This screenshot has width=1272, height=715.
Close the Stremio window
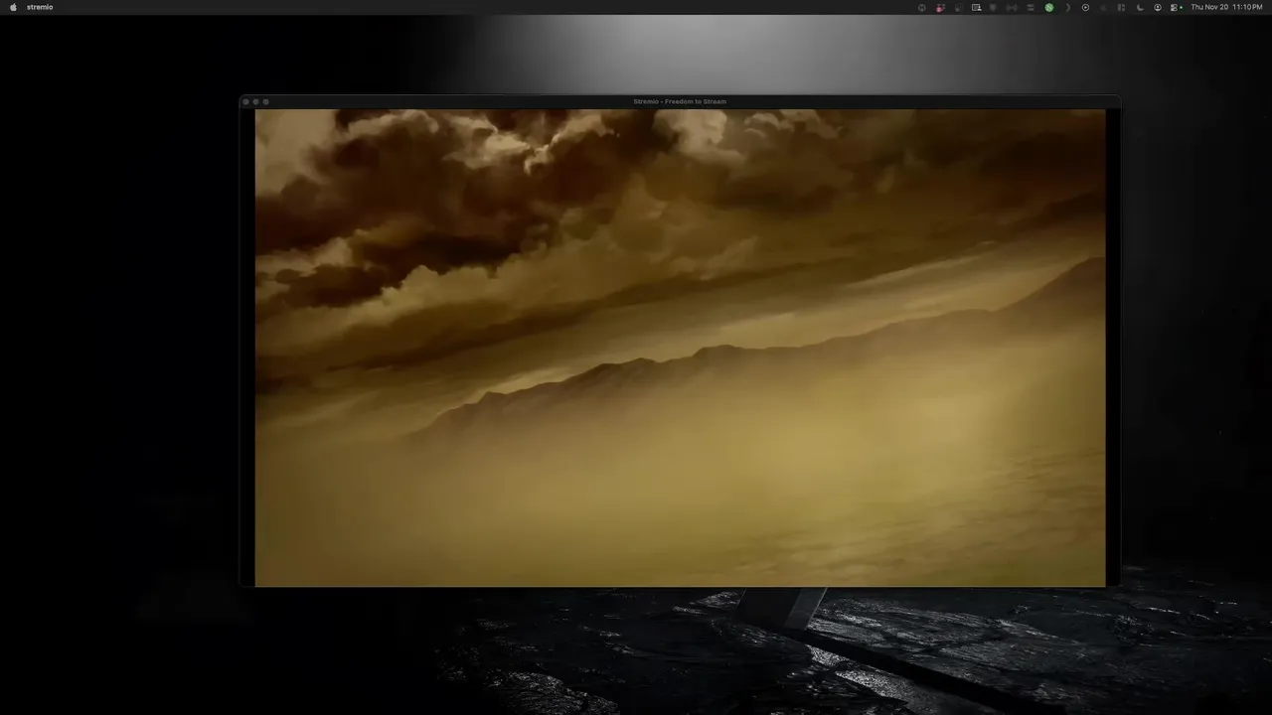pos(246,101)
